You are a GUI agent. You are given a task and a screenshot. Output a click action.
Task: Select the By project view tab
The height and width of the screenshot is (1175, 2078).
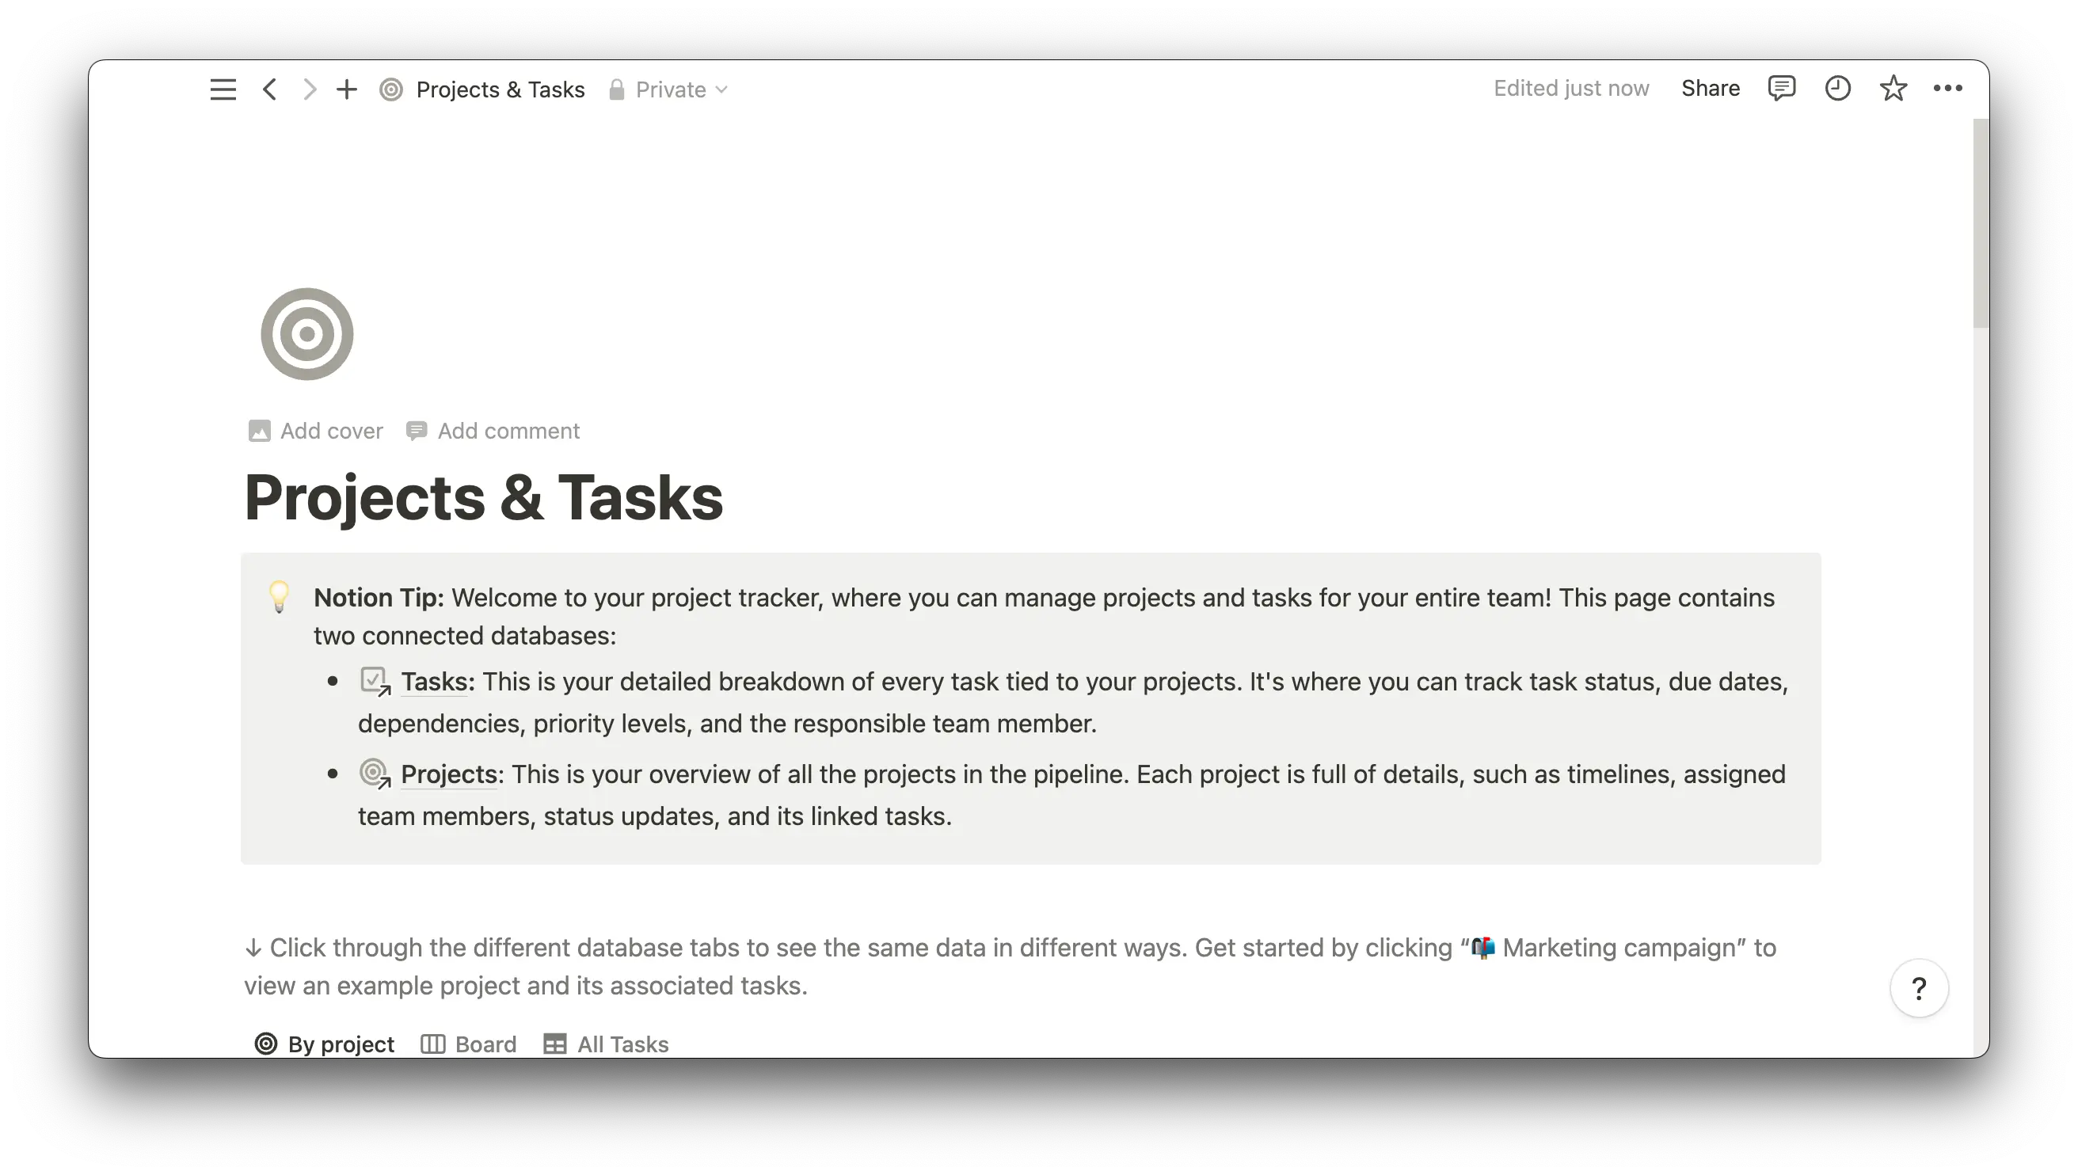(x=325, y=1044)
